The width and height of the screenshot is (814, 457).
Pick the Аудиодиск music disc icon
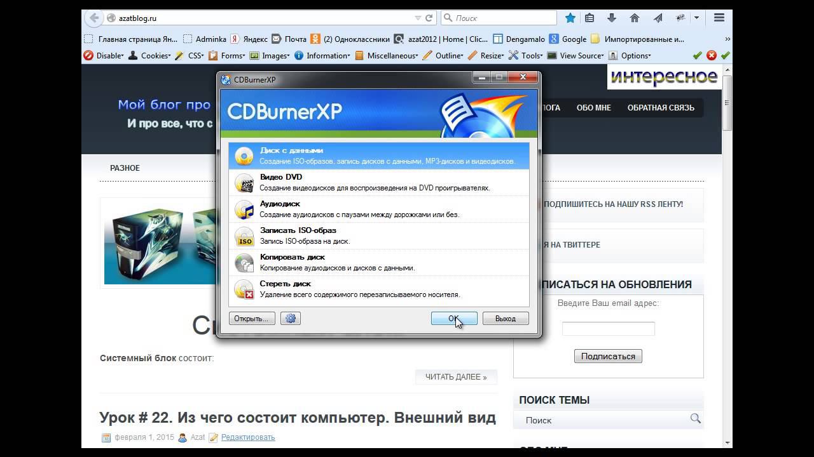tap(244, 209)
